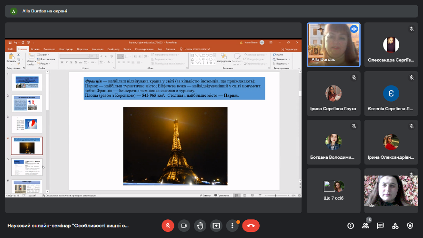
Task: Click the "Є" avatar of Євгенія Сергіївна
Action: click(391, 93)
